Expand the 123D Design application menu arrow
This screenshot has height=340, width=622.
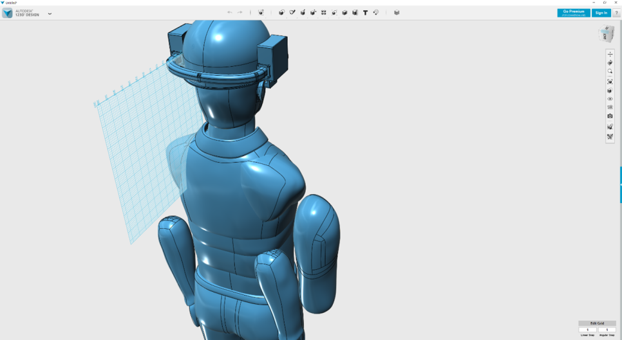(x=50, y=13)
